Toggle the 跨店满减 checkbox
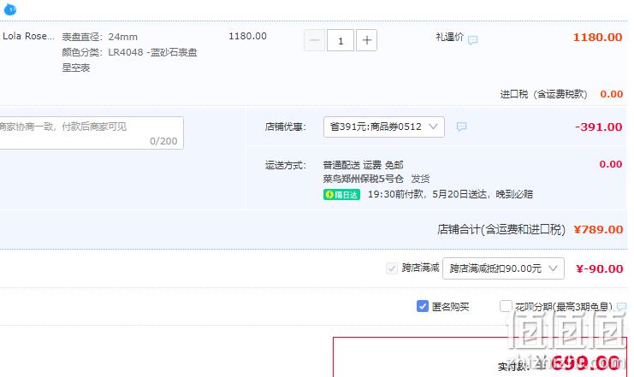Screen dimensions: 634x377 (391, 268)
